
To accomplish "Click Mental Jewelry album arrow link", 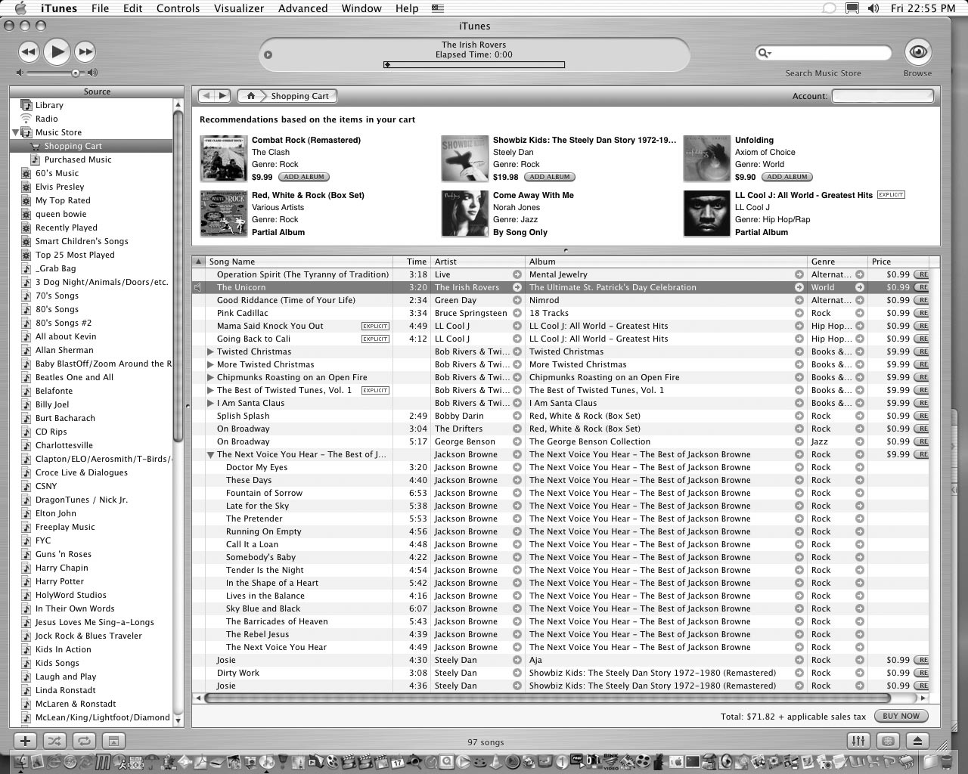I will tap(799, 274).
